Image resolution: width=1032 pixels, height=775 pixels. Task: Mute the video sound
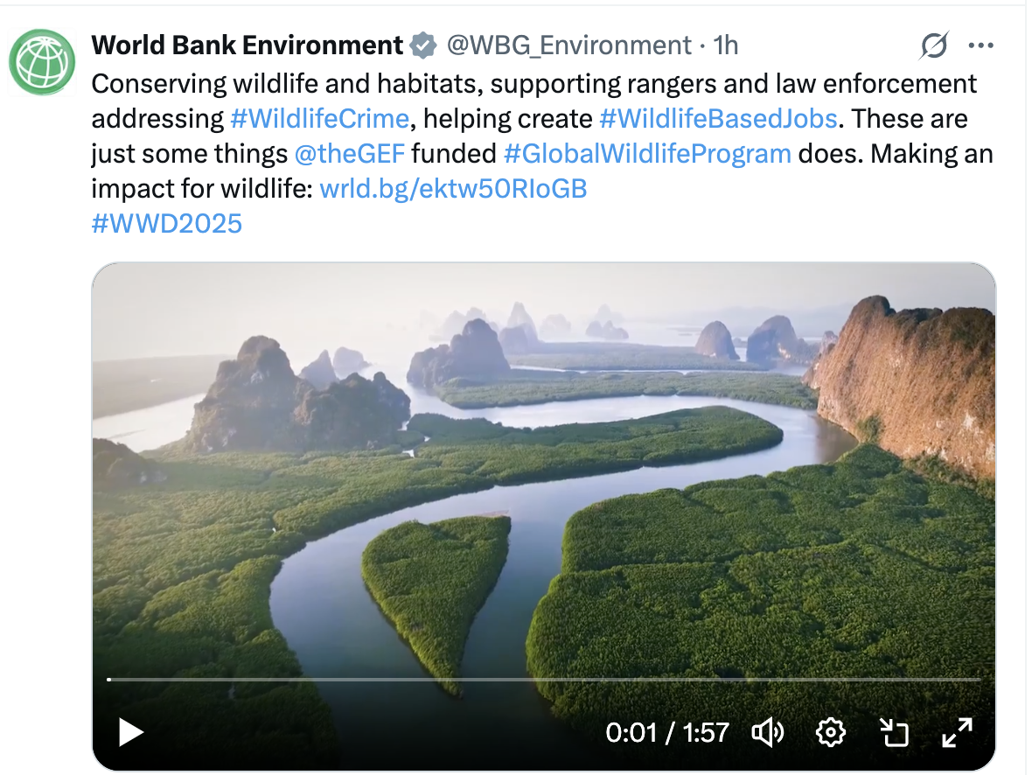click(768, 732)
